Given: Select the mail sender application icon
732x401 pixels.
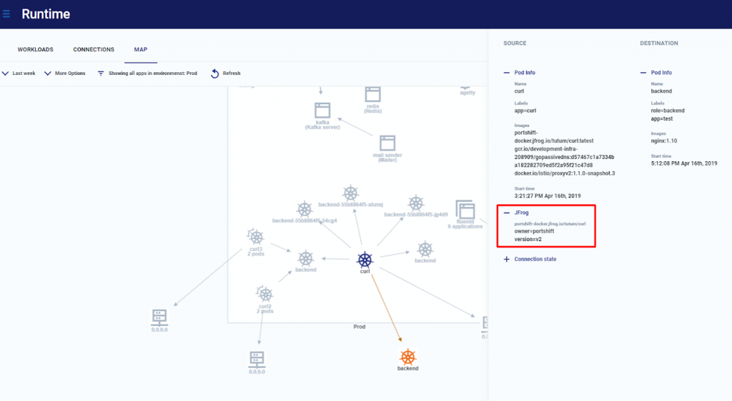Looking at the screenshot, I should pos(388,143).
